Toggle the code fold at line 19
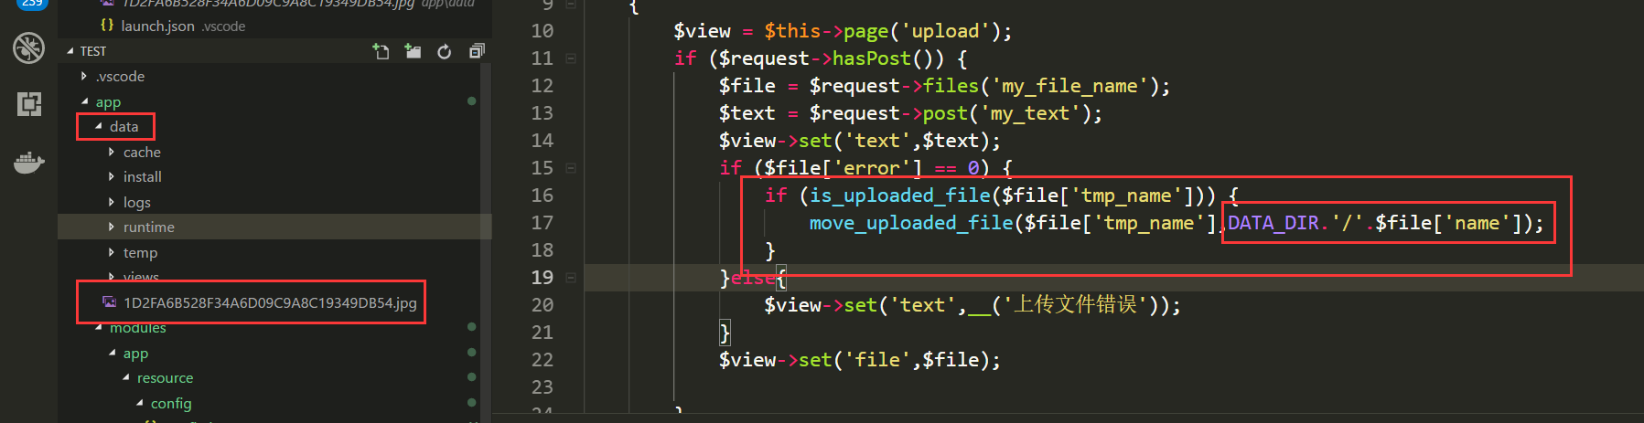 pos(571,278)
